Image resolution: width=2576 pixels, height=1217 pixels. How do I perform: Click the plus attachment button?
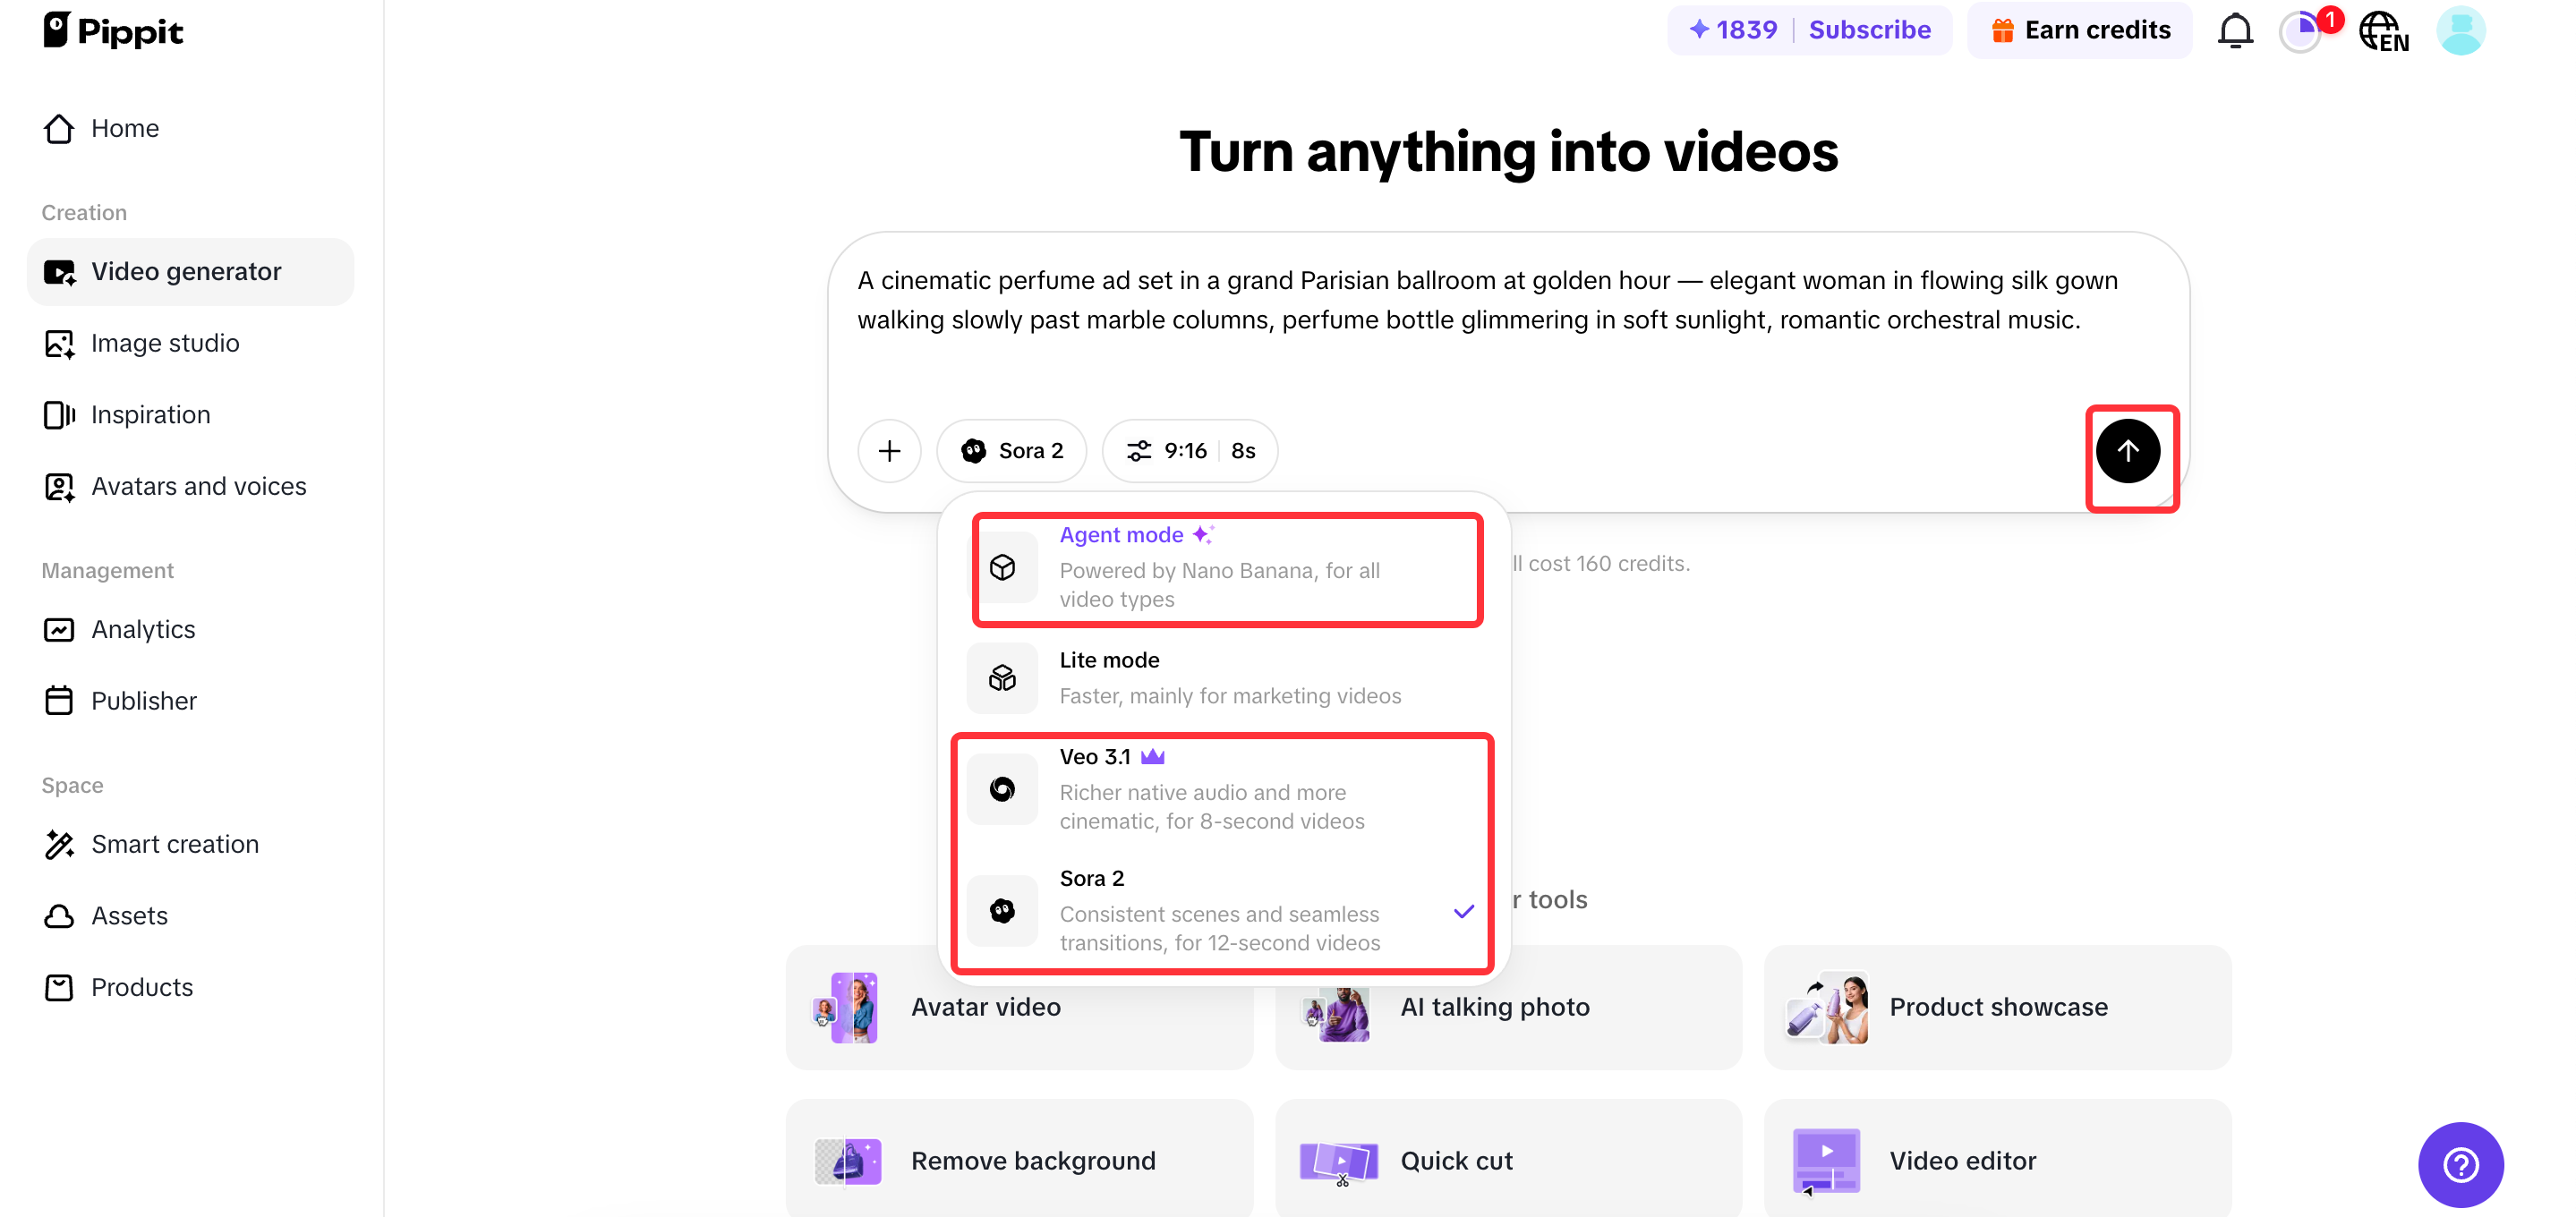(x=889, y=451)
